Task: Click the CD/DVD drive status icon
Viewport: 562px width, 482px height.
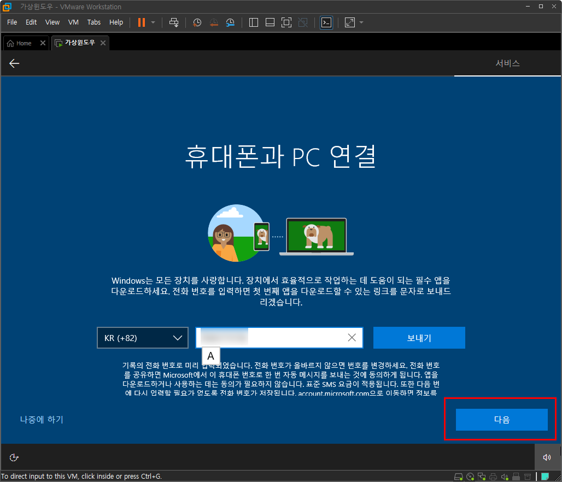Action: pos(470,477)
